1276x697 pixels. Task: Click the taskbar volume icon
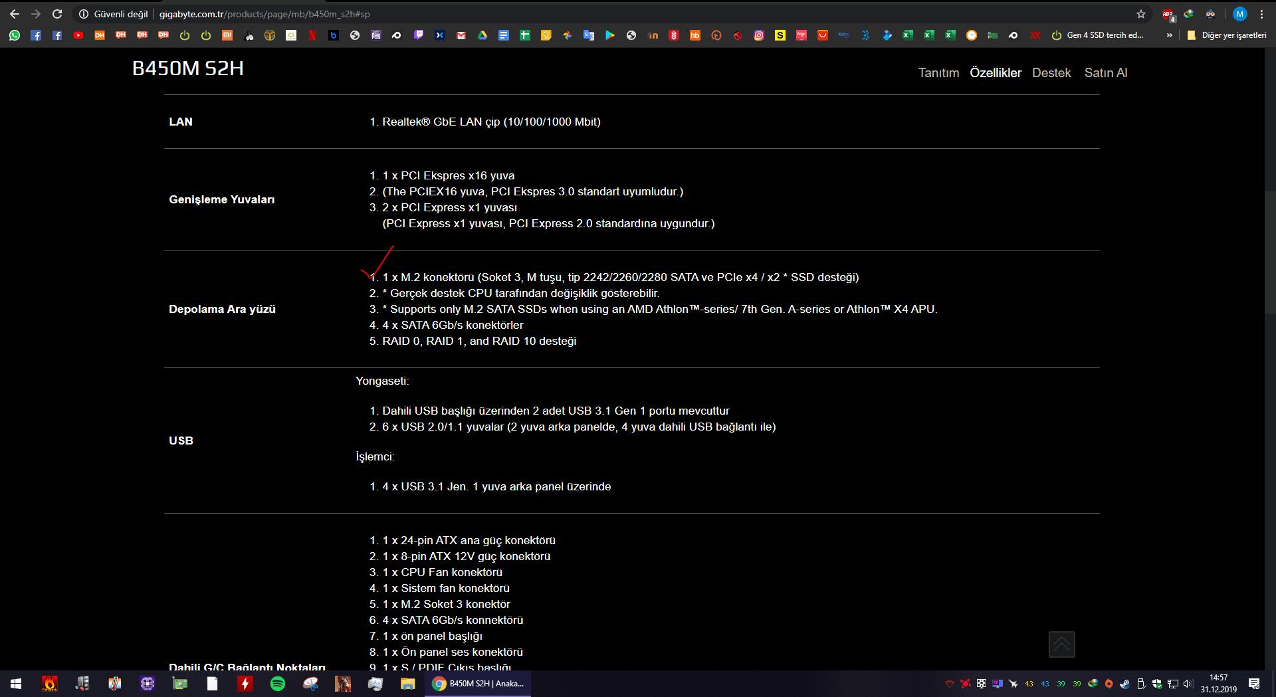[x=1188, y=684]
